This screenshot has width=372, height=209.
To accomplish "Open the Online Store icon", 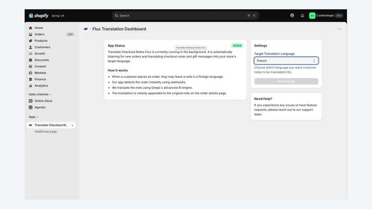I will [x=30, y=101].
